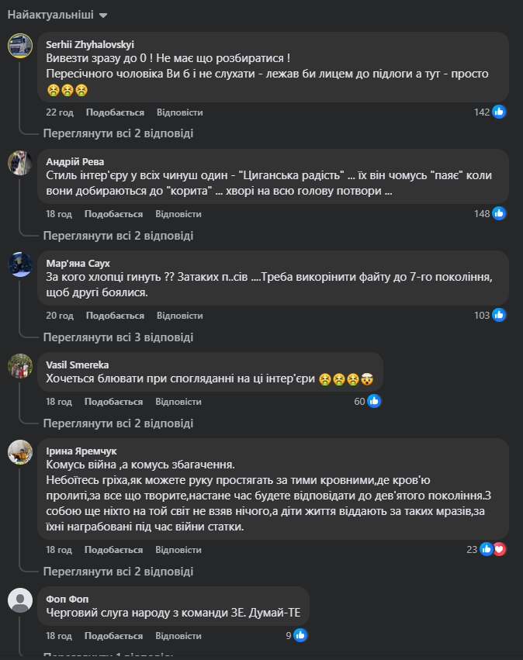Toggle Подобається on Андрій Рева's comment

tap(108, 213)
